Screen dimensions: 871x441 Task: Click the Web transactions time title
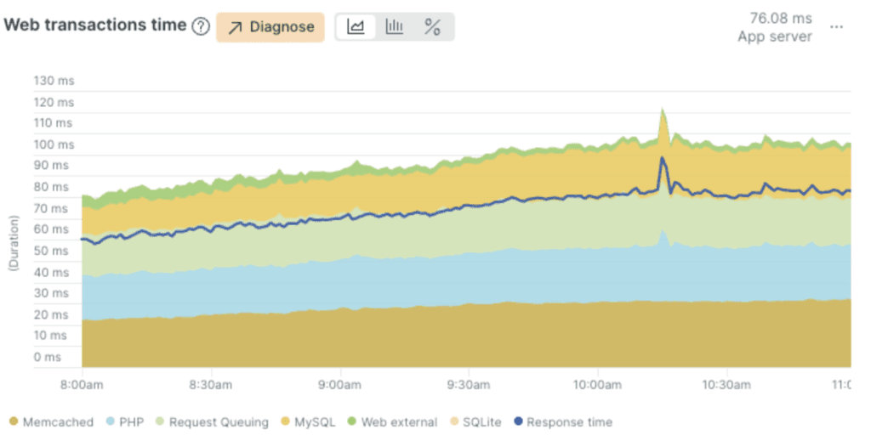click(95, 25)
